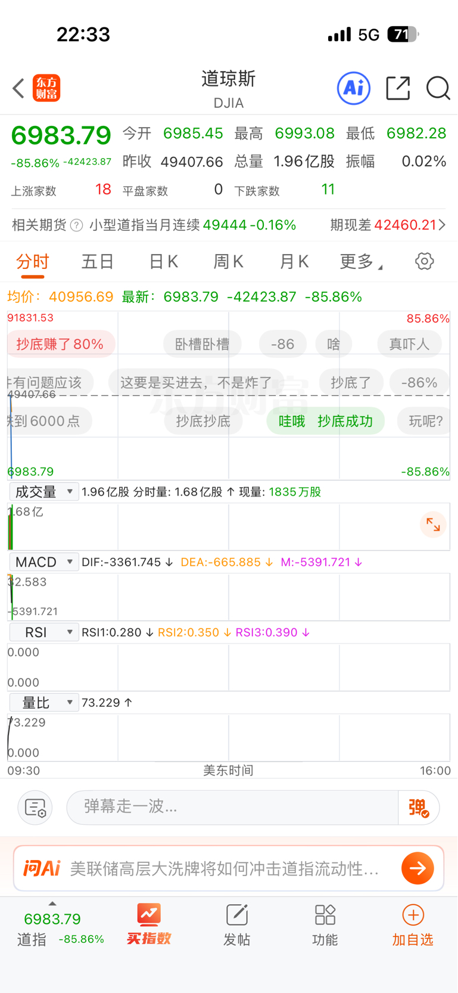Open the search magnifier icon

(438, 88)
